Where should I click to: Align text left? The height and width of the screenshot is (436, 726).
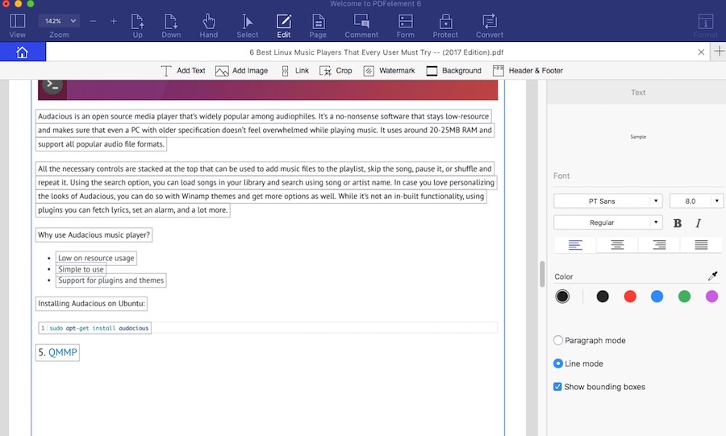coord(575,244)
